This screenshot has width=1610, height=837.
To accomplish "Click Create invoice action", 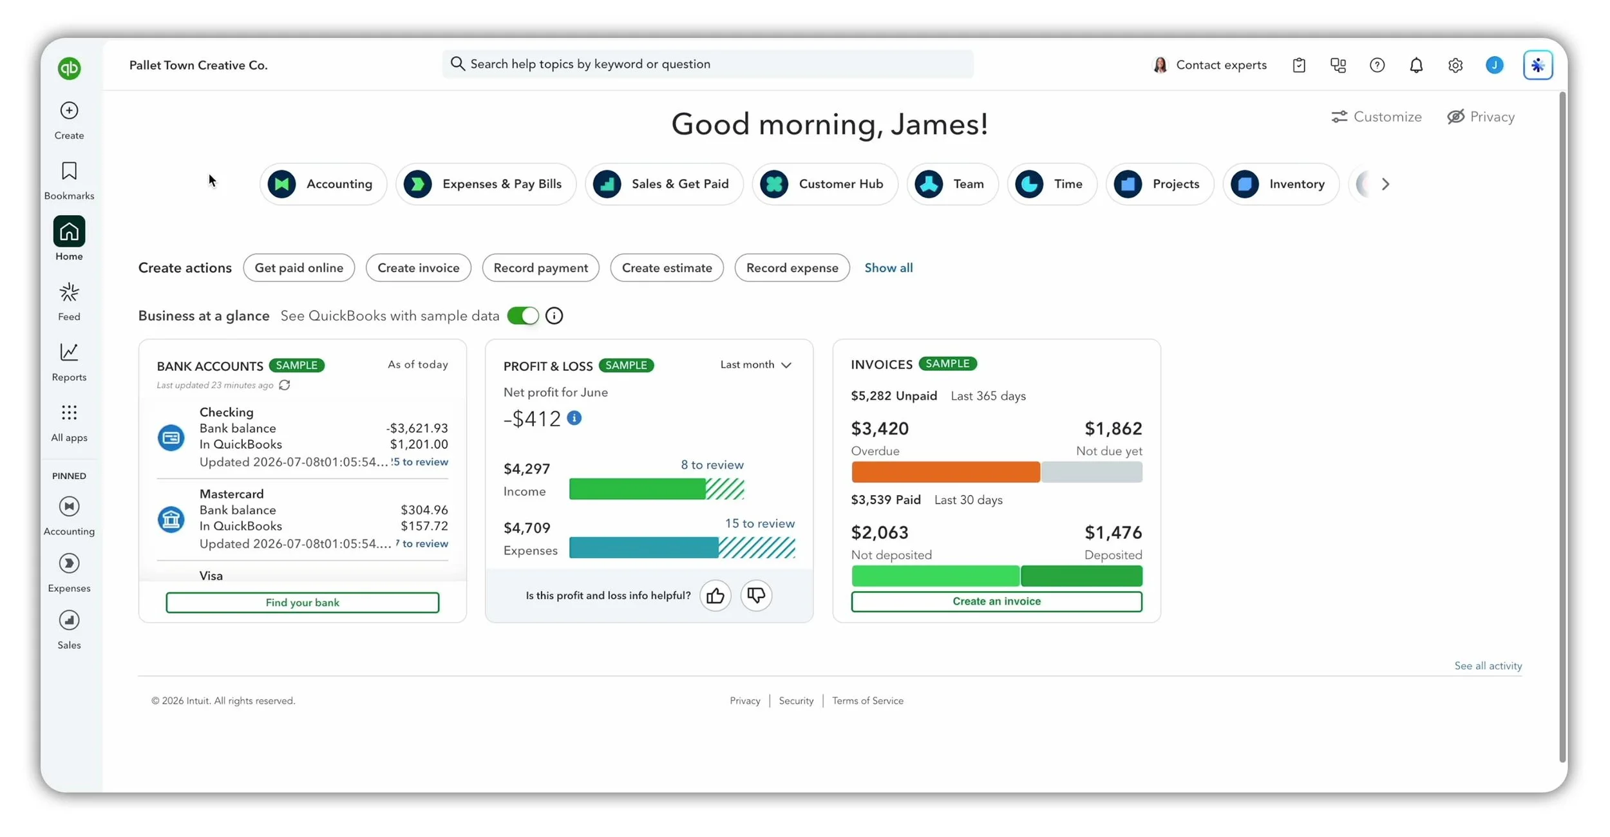I will (x=419, y=268).
